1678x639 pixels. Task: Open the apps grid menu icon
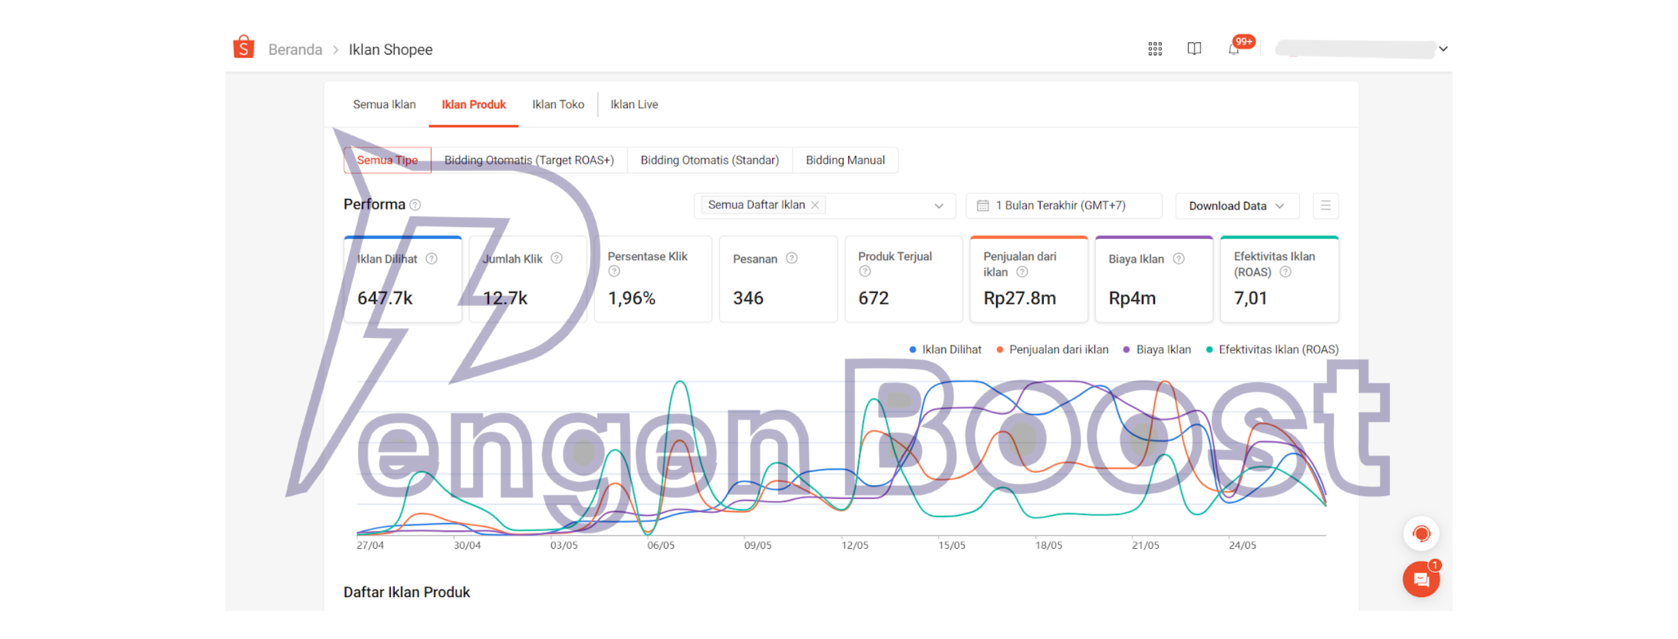point(1154,49)
